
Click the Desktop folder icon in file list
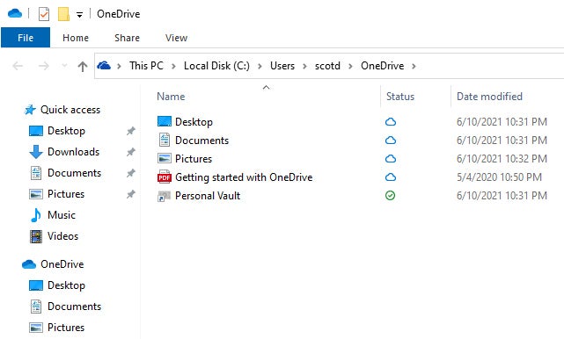pos(165,121)
